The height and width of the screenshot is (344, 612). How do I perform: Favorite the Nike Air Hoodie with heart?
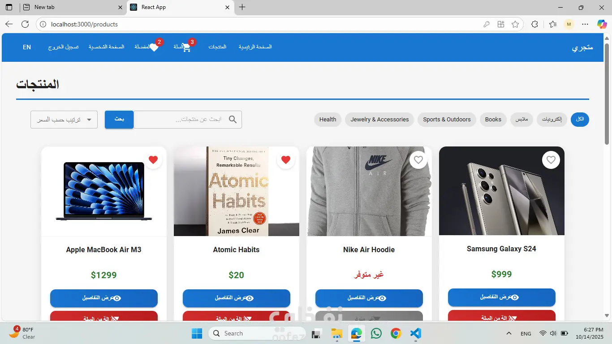pos(418,160)
